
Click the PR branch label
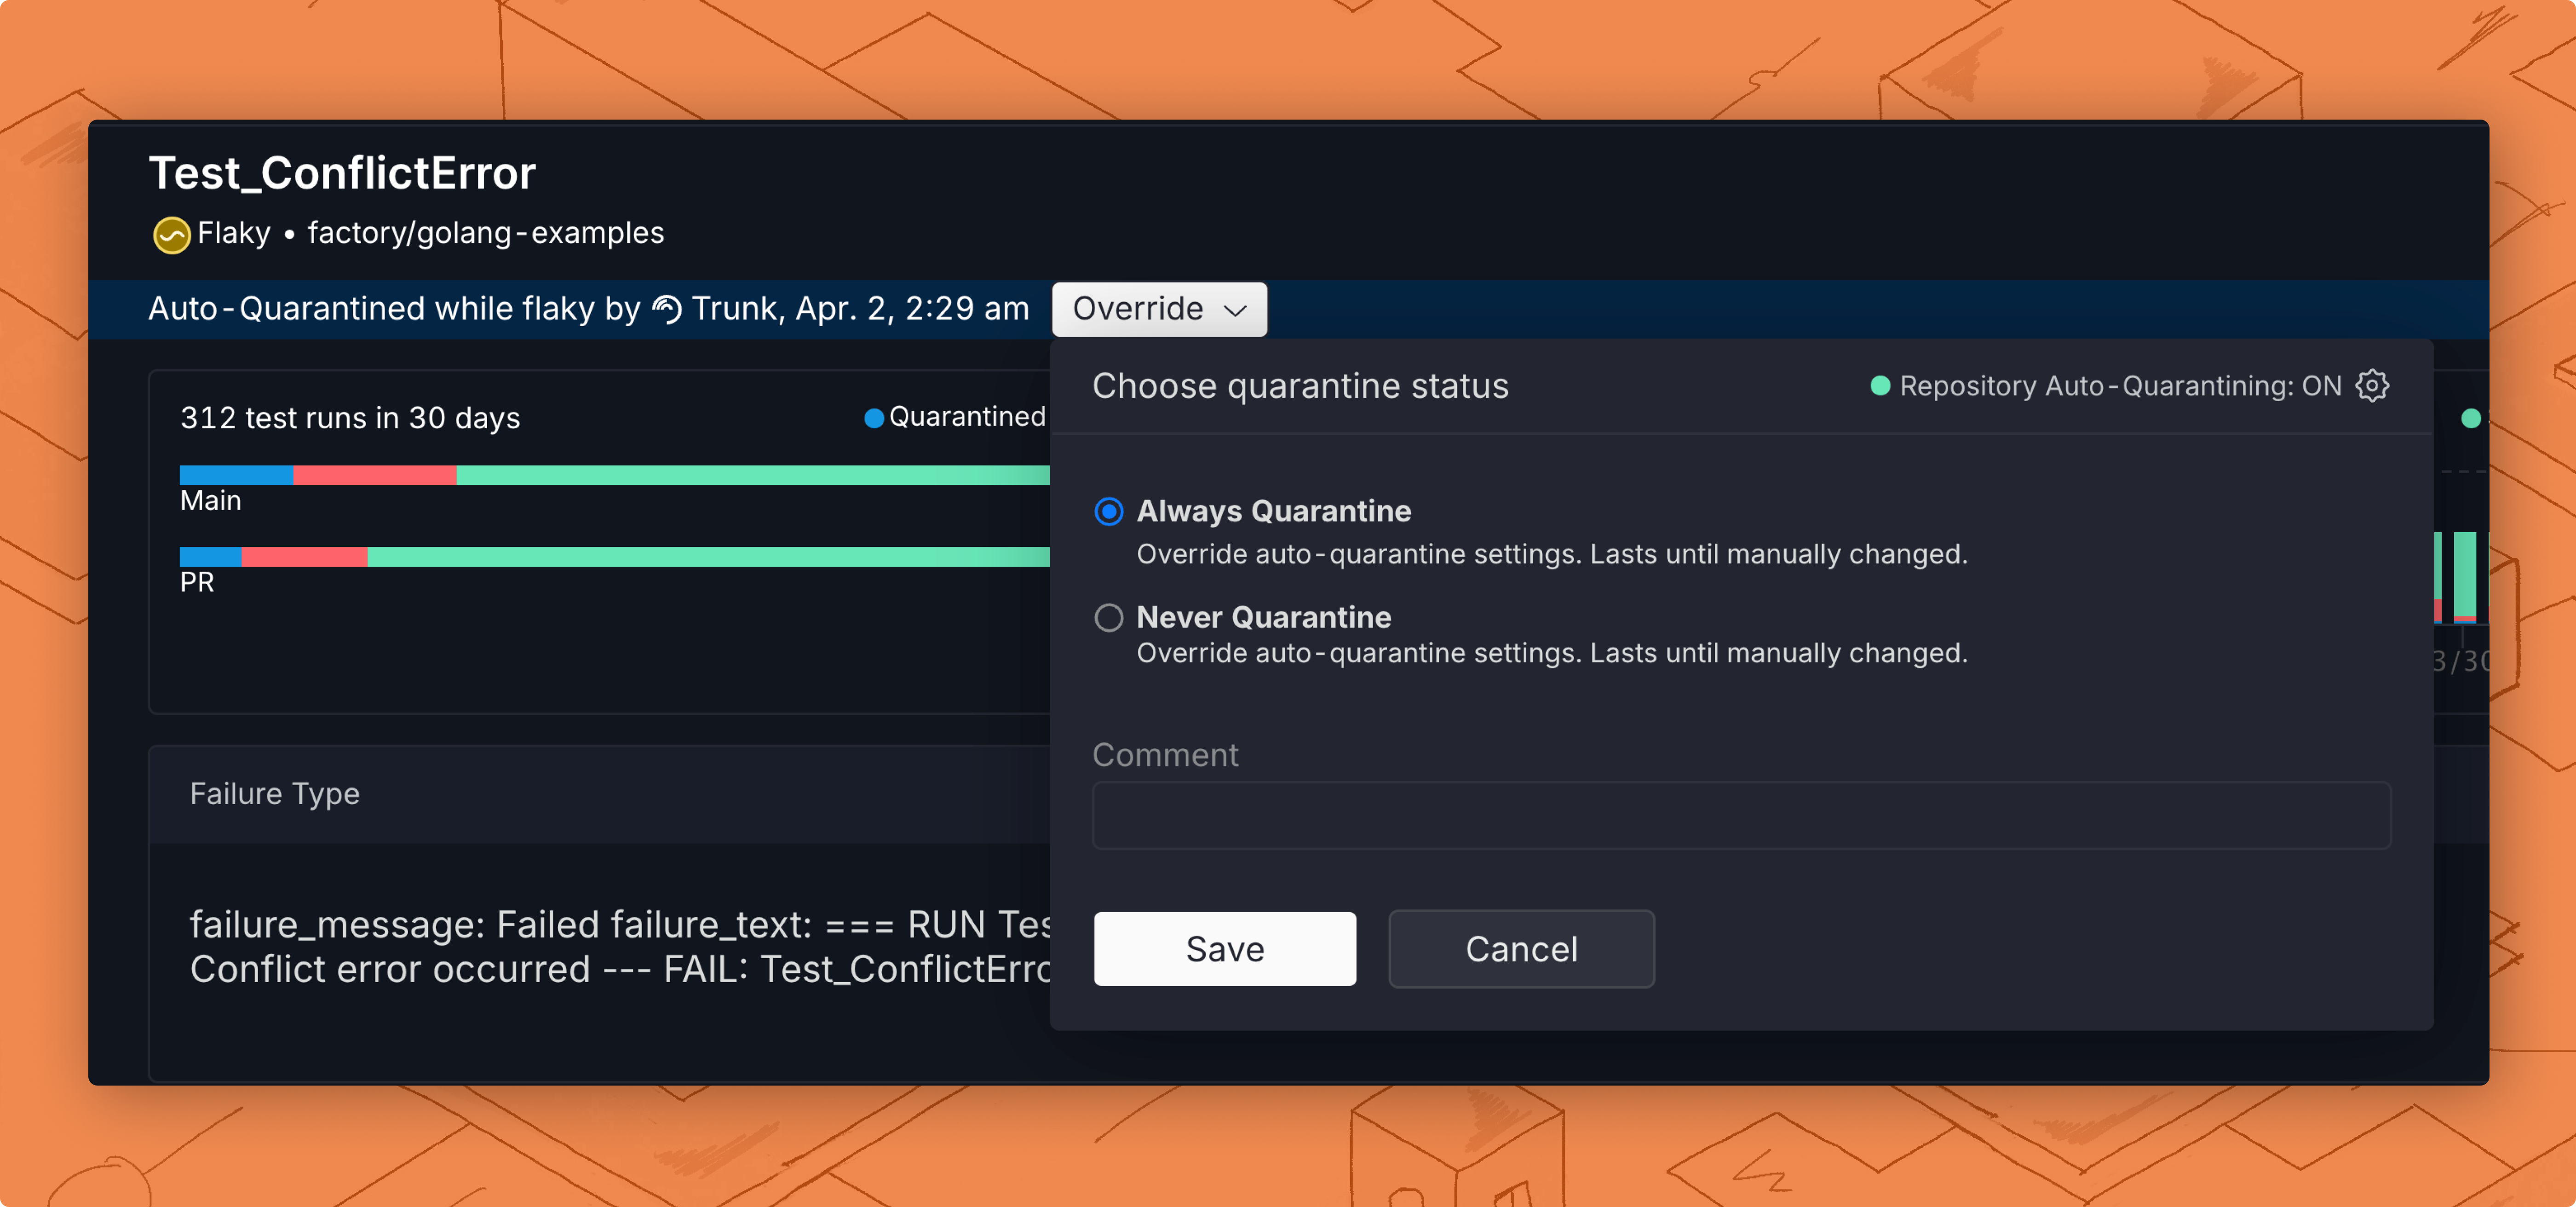[x=197, y=583]
